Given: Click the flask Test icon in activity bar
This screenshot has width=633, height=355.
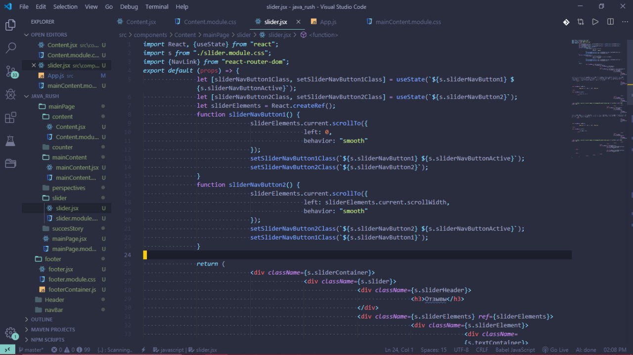Looking at the screenshot, I should (x=10, y=141).
